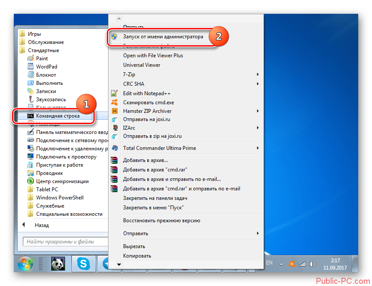The width and height of the screenshot is (372, 286).
Task: Click the context menu's bottom scroll-down arrow
Action: point(119,264)
